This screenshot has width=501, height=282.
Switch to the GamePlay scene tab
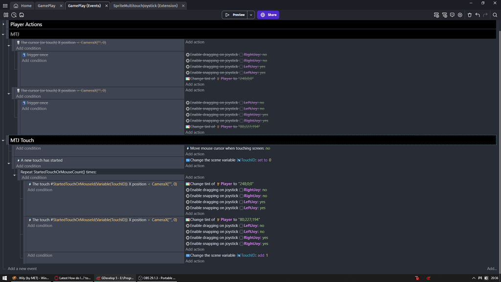coord(46,6)
